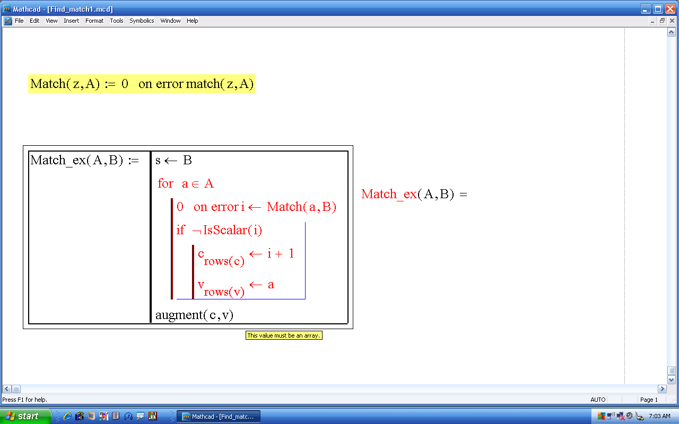
Task: Click the AVG antivirus tray icon
Action: [601, 416]
